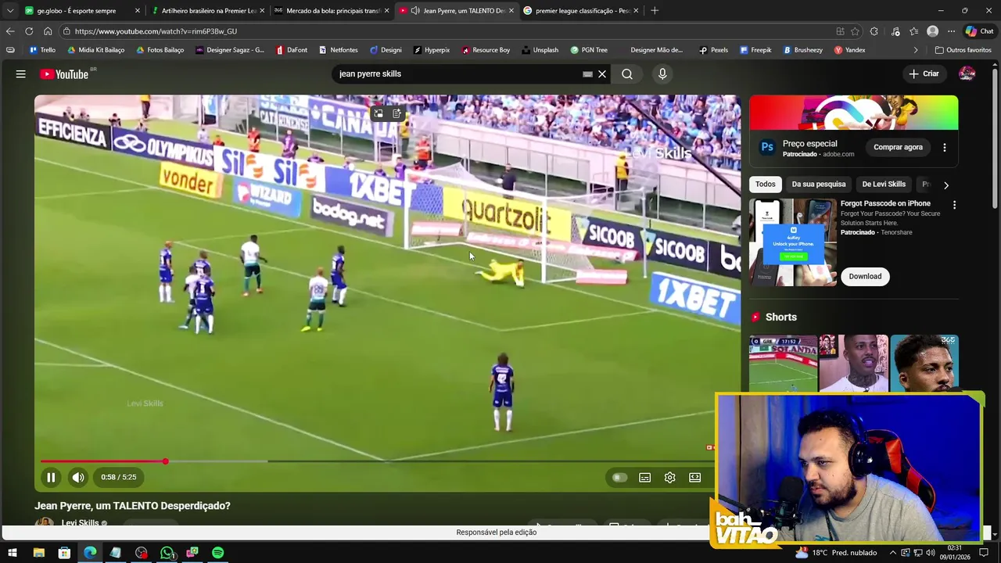
Task: Switch to 'Artilheiro brasileiro na Premier' tab
Action: click(207, 10)
